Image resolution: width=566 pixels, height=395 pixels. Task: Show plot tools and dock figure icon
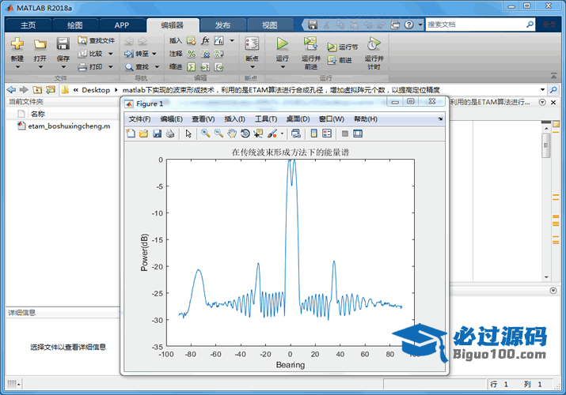[x=358, y=134]
